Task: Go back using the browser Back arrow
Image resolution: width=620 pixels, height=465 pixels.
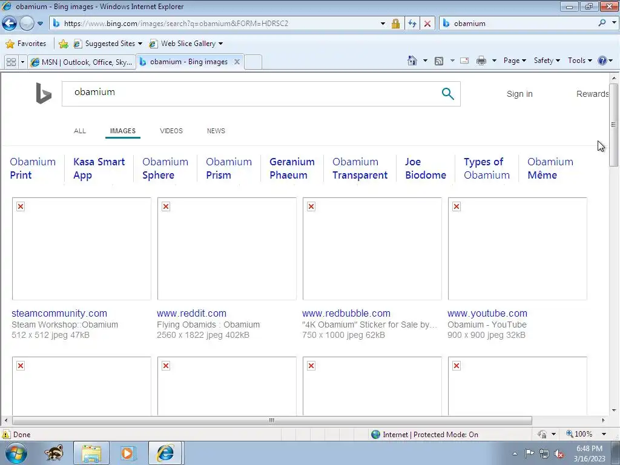Action: tap(9, 24)
